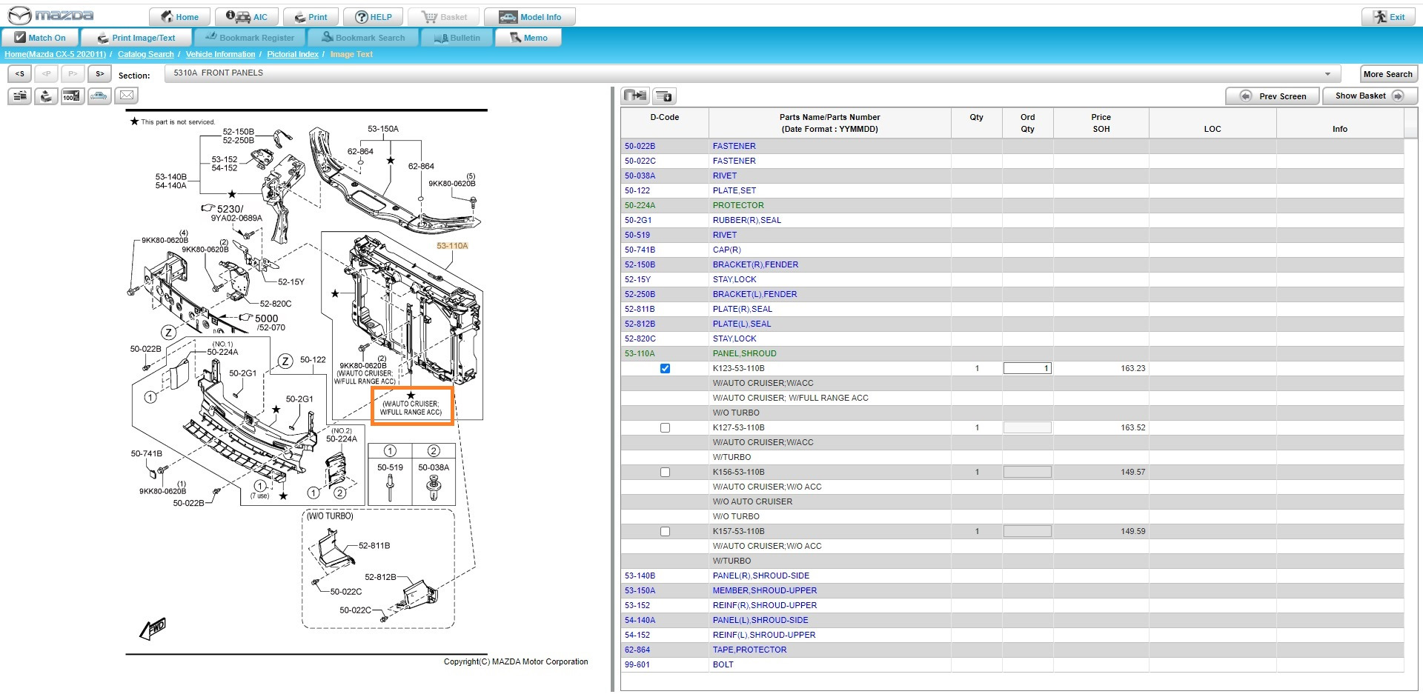Open the Model Info menu
This screenshot has height=697, width=1423.
tap(529, 17)
